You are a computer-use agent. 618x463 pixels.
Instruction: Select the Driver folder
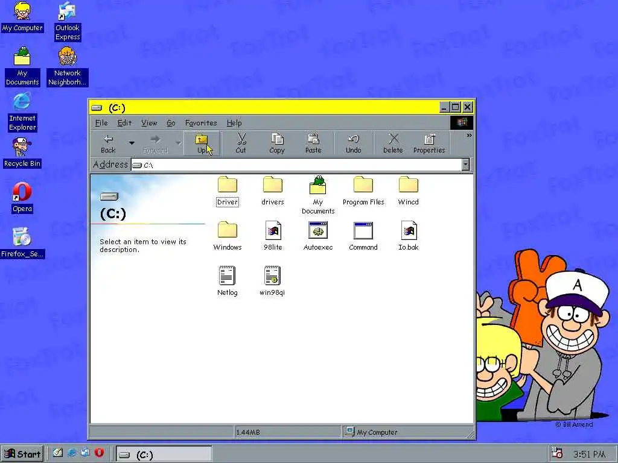[228, 191]
